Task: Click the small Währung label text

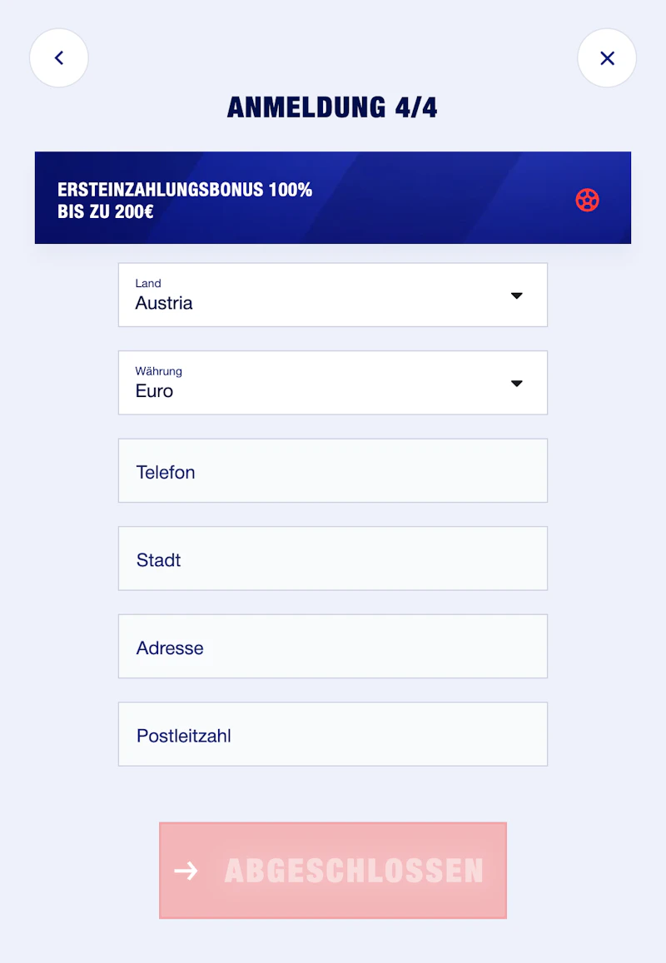Action: (x=159, y=371)
